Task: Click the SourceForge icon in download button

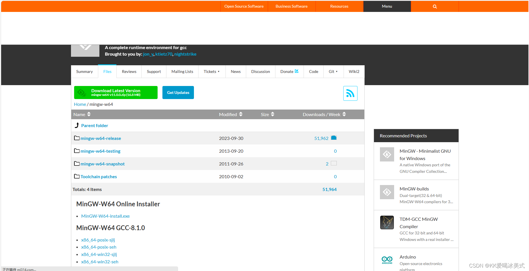Action: click(82, 93)
